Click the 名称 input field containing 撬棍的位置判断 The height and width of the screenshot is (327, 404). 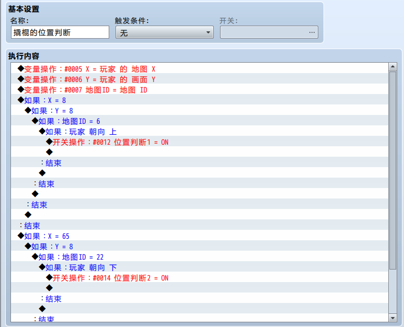pos(60,32)
